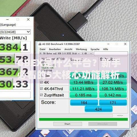Toggle the Zugriffszeit test checkbox
Image resolution: width=137 pixels, height=137 pixels.
click(x=41, y=95)
